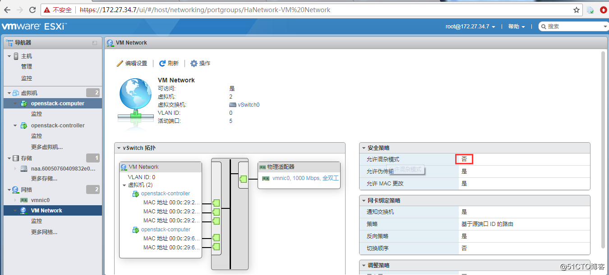Open the vSwitch0 link
609x275 pixels.
pos(249,105)
